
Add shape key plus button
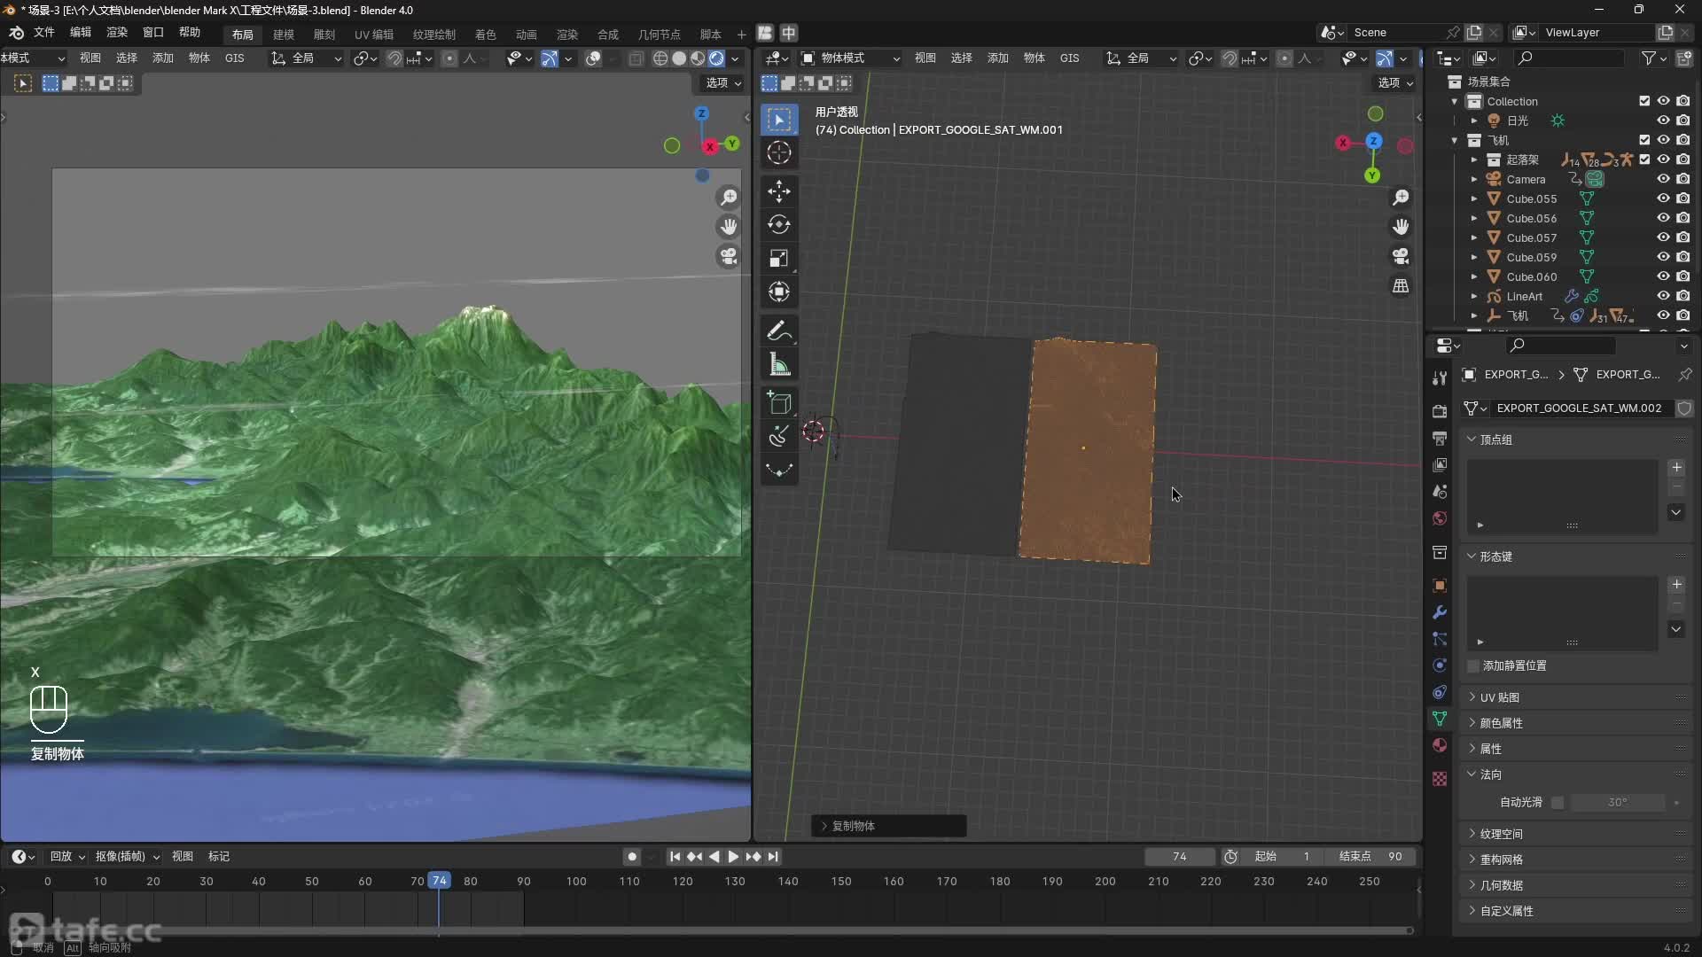click(x=1676, y=585)
